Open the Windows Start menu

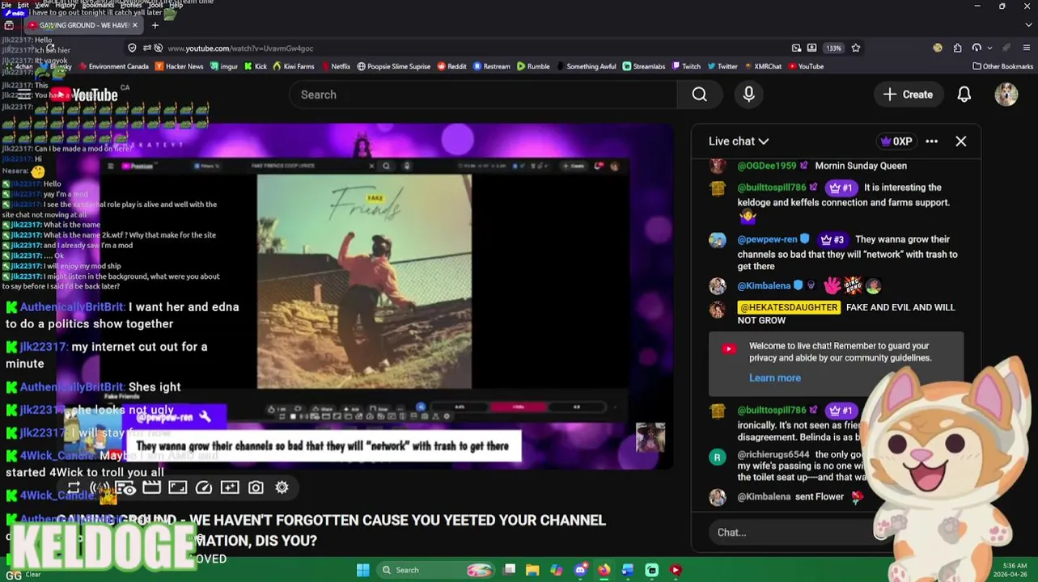point(362,570)
